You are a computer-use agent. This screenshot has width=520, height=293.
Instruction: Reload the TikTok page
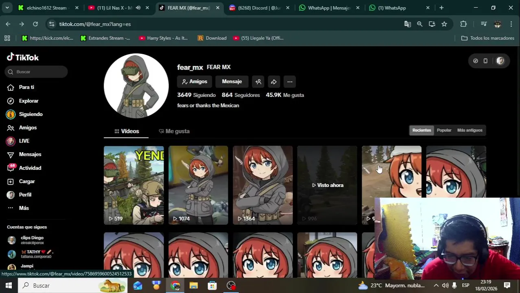[35, 24]
